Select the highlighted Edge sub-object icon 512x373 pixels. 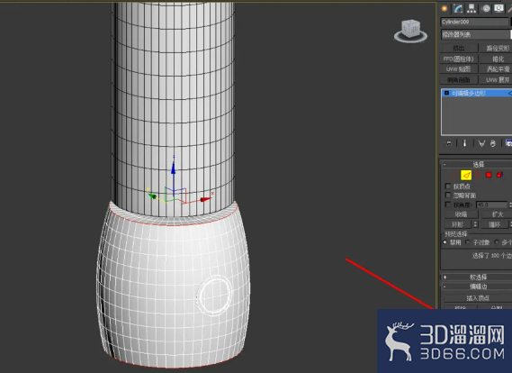[466, 175]
